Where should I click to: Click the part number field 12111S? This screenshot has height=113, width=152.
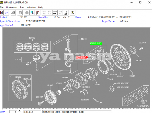[x=32, y=112]
